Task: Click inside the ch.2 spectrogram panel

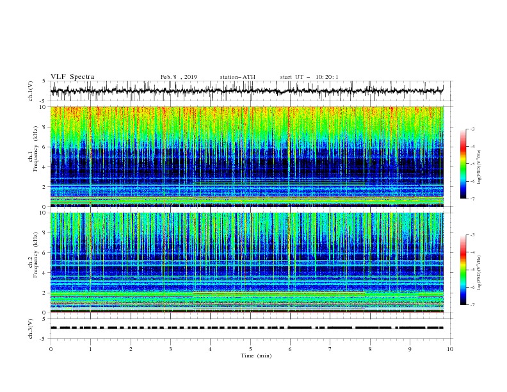Action: coord(246,263)
